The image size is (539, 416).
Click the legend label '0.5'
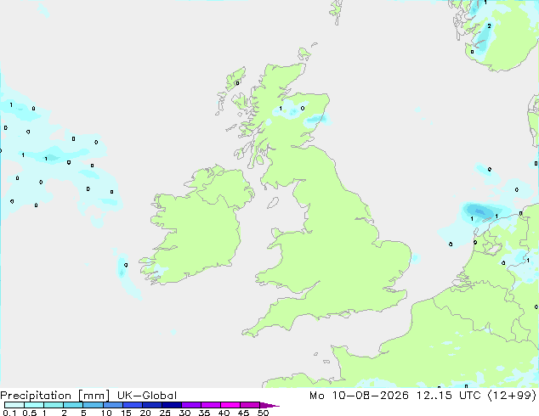pos(30,413)
